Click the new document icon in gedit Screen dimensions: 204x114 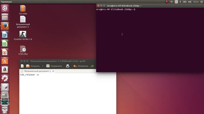pos(22,66)
